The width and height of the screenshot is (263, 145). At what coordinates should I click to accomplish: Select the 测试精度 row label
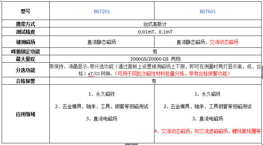[x=26, y=32]
